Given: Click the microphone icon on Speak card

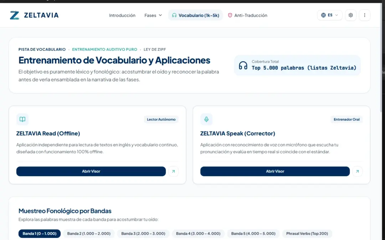Looking at the screenshot, I should click(x=206, y=119).
